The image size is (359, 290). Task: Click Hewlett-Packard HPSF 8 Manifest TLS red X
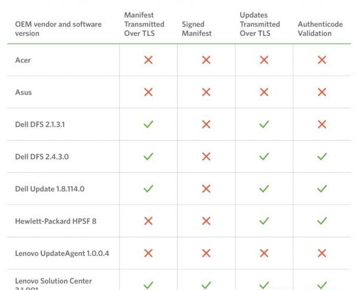148,221
